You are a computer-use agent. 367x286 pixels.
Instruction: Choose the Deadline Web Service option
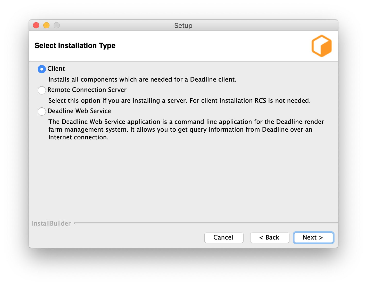click(41, 112)
